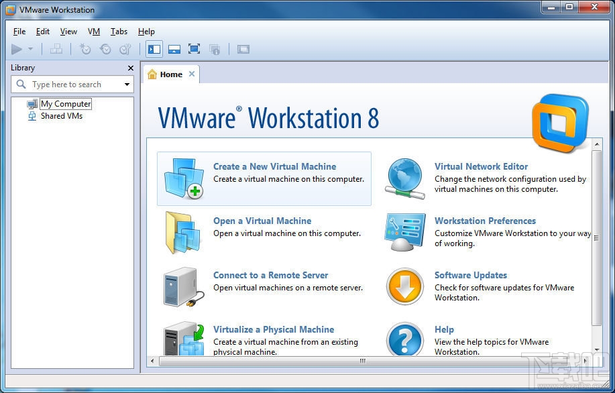Click the Create a New Virtual Machine icon
Viewport: 615px width, 393px height.
pos(183,178)
